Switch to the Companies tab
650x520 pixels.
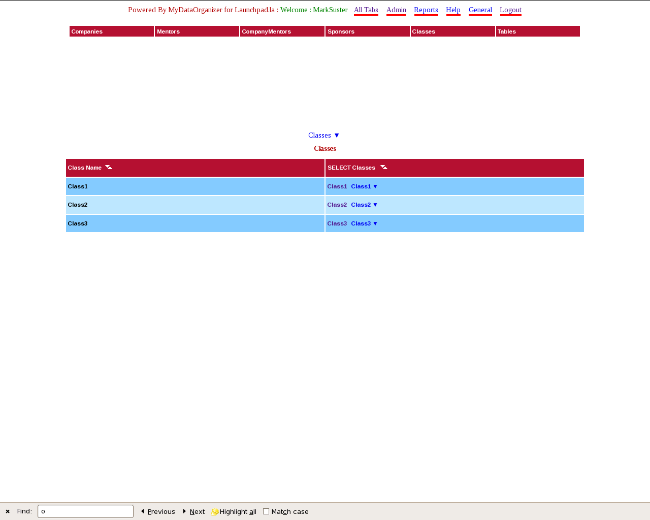112,31
